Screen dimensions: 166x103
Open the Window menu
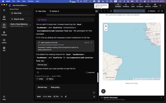tap(31, 1)
